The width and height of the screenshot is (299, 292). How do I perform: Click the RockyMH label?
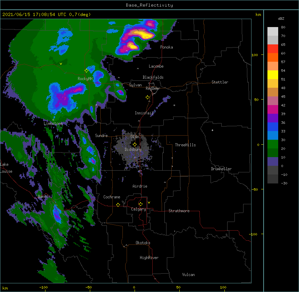pos(85,79)
